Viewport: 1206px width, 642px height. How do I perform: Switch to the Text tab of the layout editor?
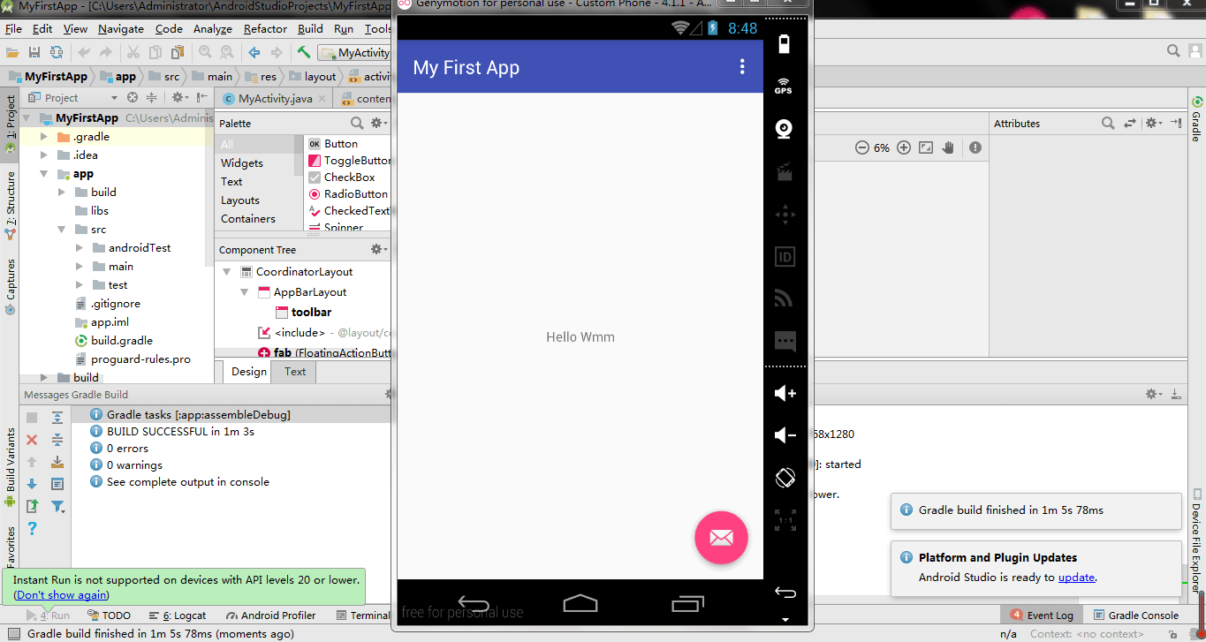(x=293, y=371)
